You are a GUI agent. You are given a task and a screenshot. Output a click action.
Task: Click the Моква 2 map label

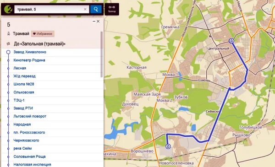click(165, 101)
